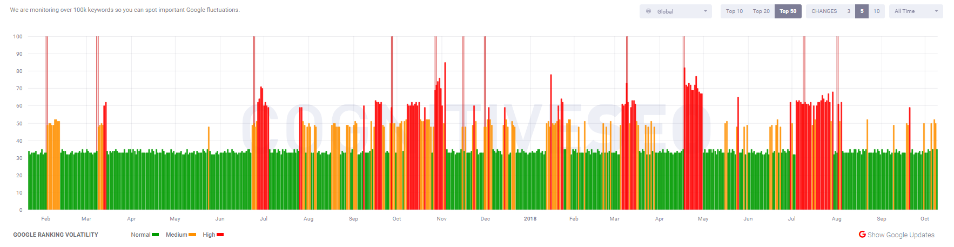Set changes filter to 5
The image size is (954, 247).
(862, 11)
